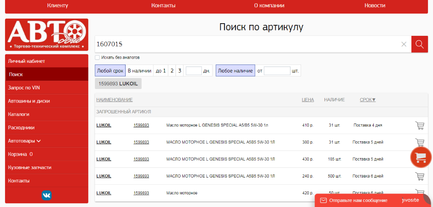Select the '2' days filter
433x207 pixels.
[x=172, y=71]
